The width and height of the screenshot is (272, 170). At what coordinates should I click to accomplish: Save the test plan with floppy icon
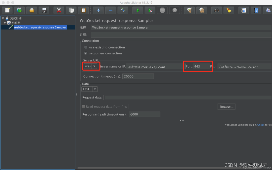(x=44, y=10)
